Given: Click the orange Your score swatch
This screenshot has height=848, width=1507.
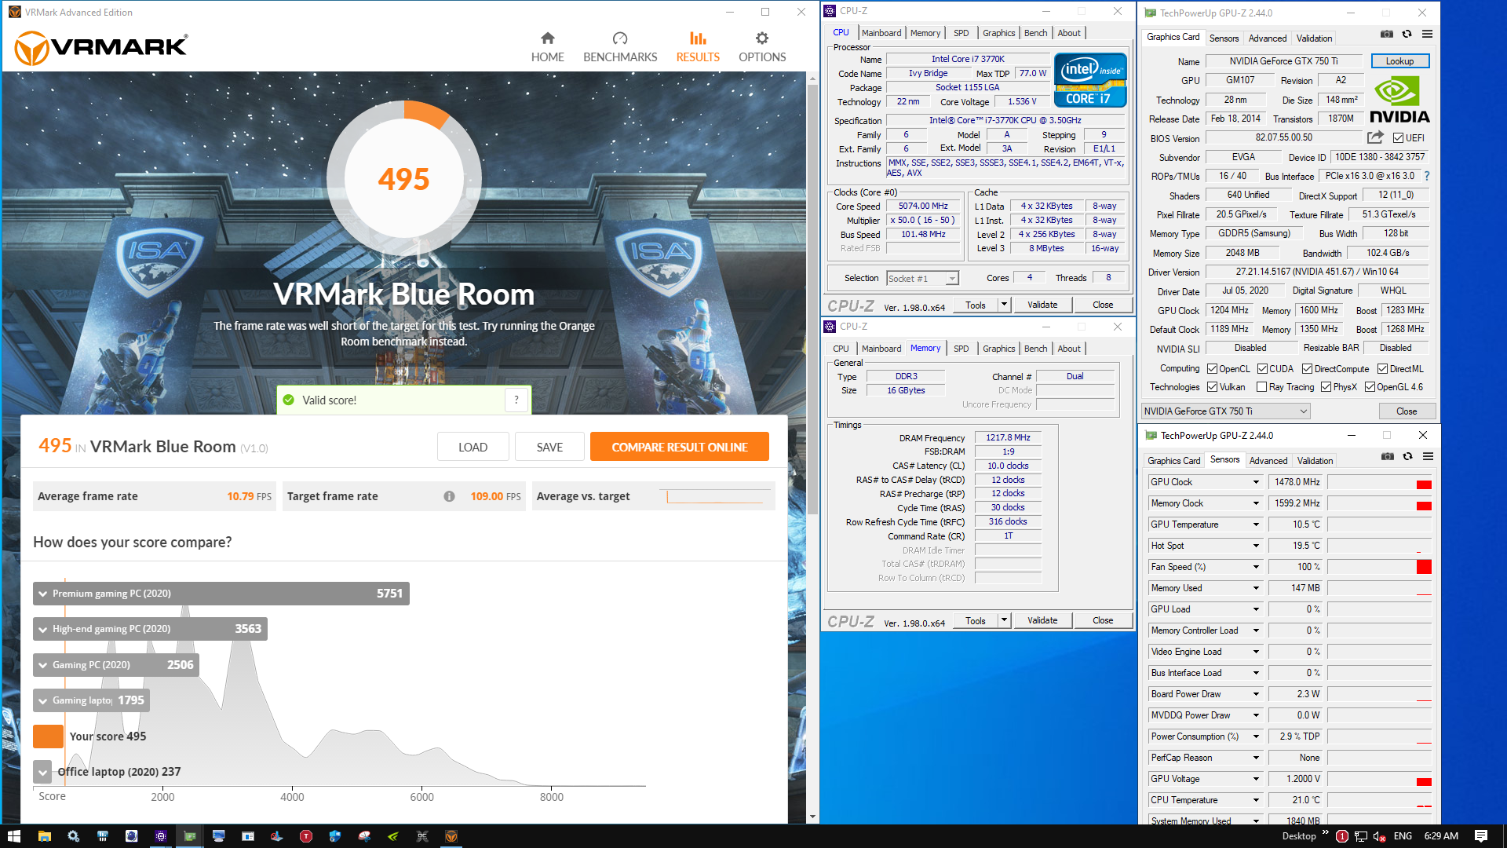Looking at the screenshot, I should [48, 737].
